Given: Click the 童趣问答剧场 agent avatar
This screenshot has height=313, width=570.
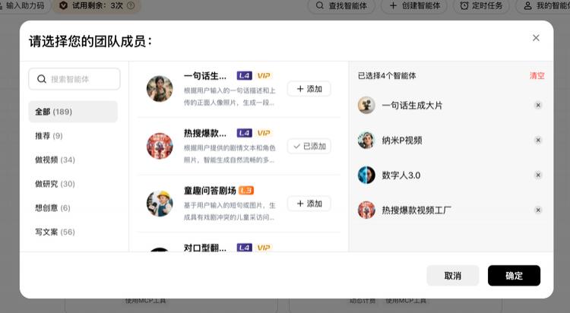Looking at the screenshot, I should pos(160,204).
